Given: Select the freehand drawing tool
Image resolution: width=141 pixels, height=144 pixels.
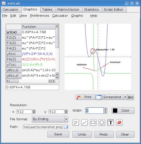Looking at the screenshot, I should 76,122.
